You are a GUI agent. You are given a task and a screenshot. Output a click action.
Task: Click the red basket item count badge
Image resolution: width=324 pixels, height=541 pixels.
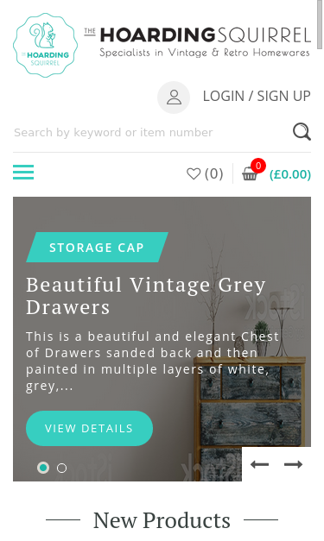258,166
